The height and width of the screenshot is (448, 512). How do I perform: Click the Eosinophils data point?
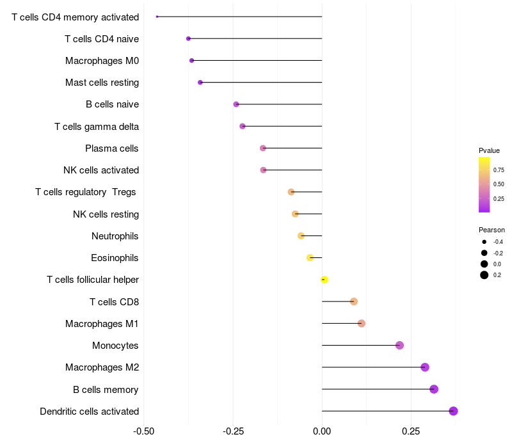coord(310,258)
